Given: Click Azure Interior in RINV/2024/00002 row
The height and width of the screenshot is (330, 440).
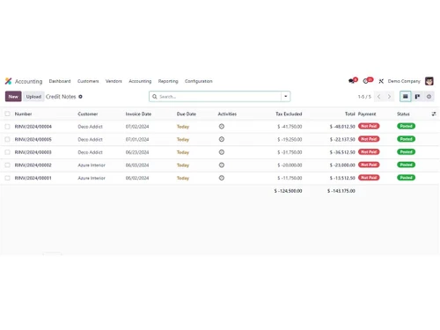Looking at the screenshot, I should (x=92, y=165).
